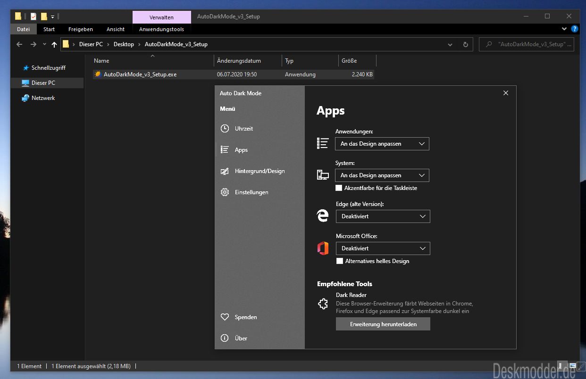Open the Edge (alte Version) dropdown
Viewport: 586px width, 379px height.
pos(383,216)
